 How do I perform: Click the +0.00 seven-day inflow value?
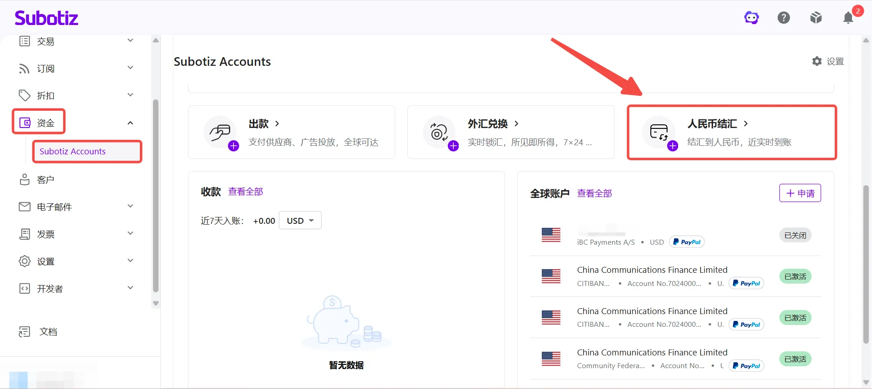click(x=264, y=221)
